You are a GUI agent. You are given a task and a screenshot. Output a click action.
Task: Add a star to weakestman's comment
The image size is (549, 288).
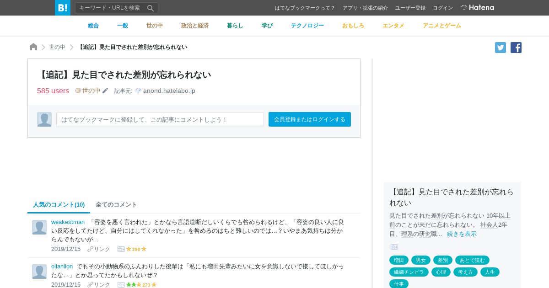point(121,249)
